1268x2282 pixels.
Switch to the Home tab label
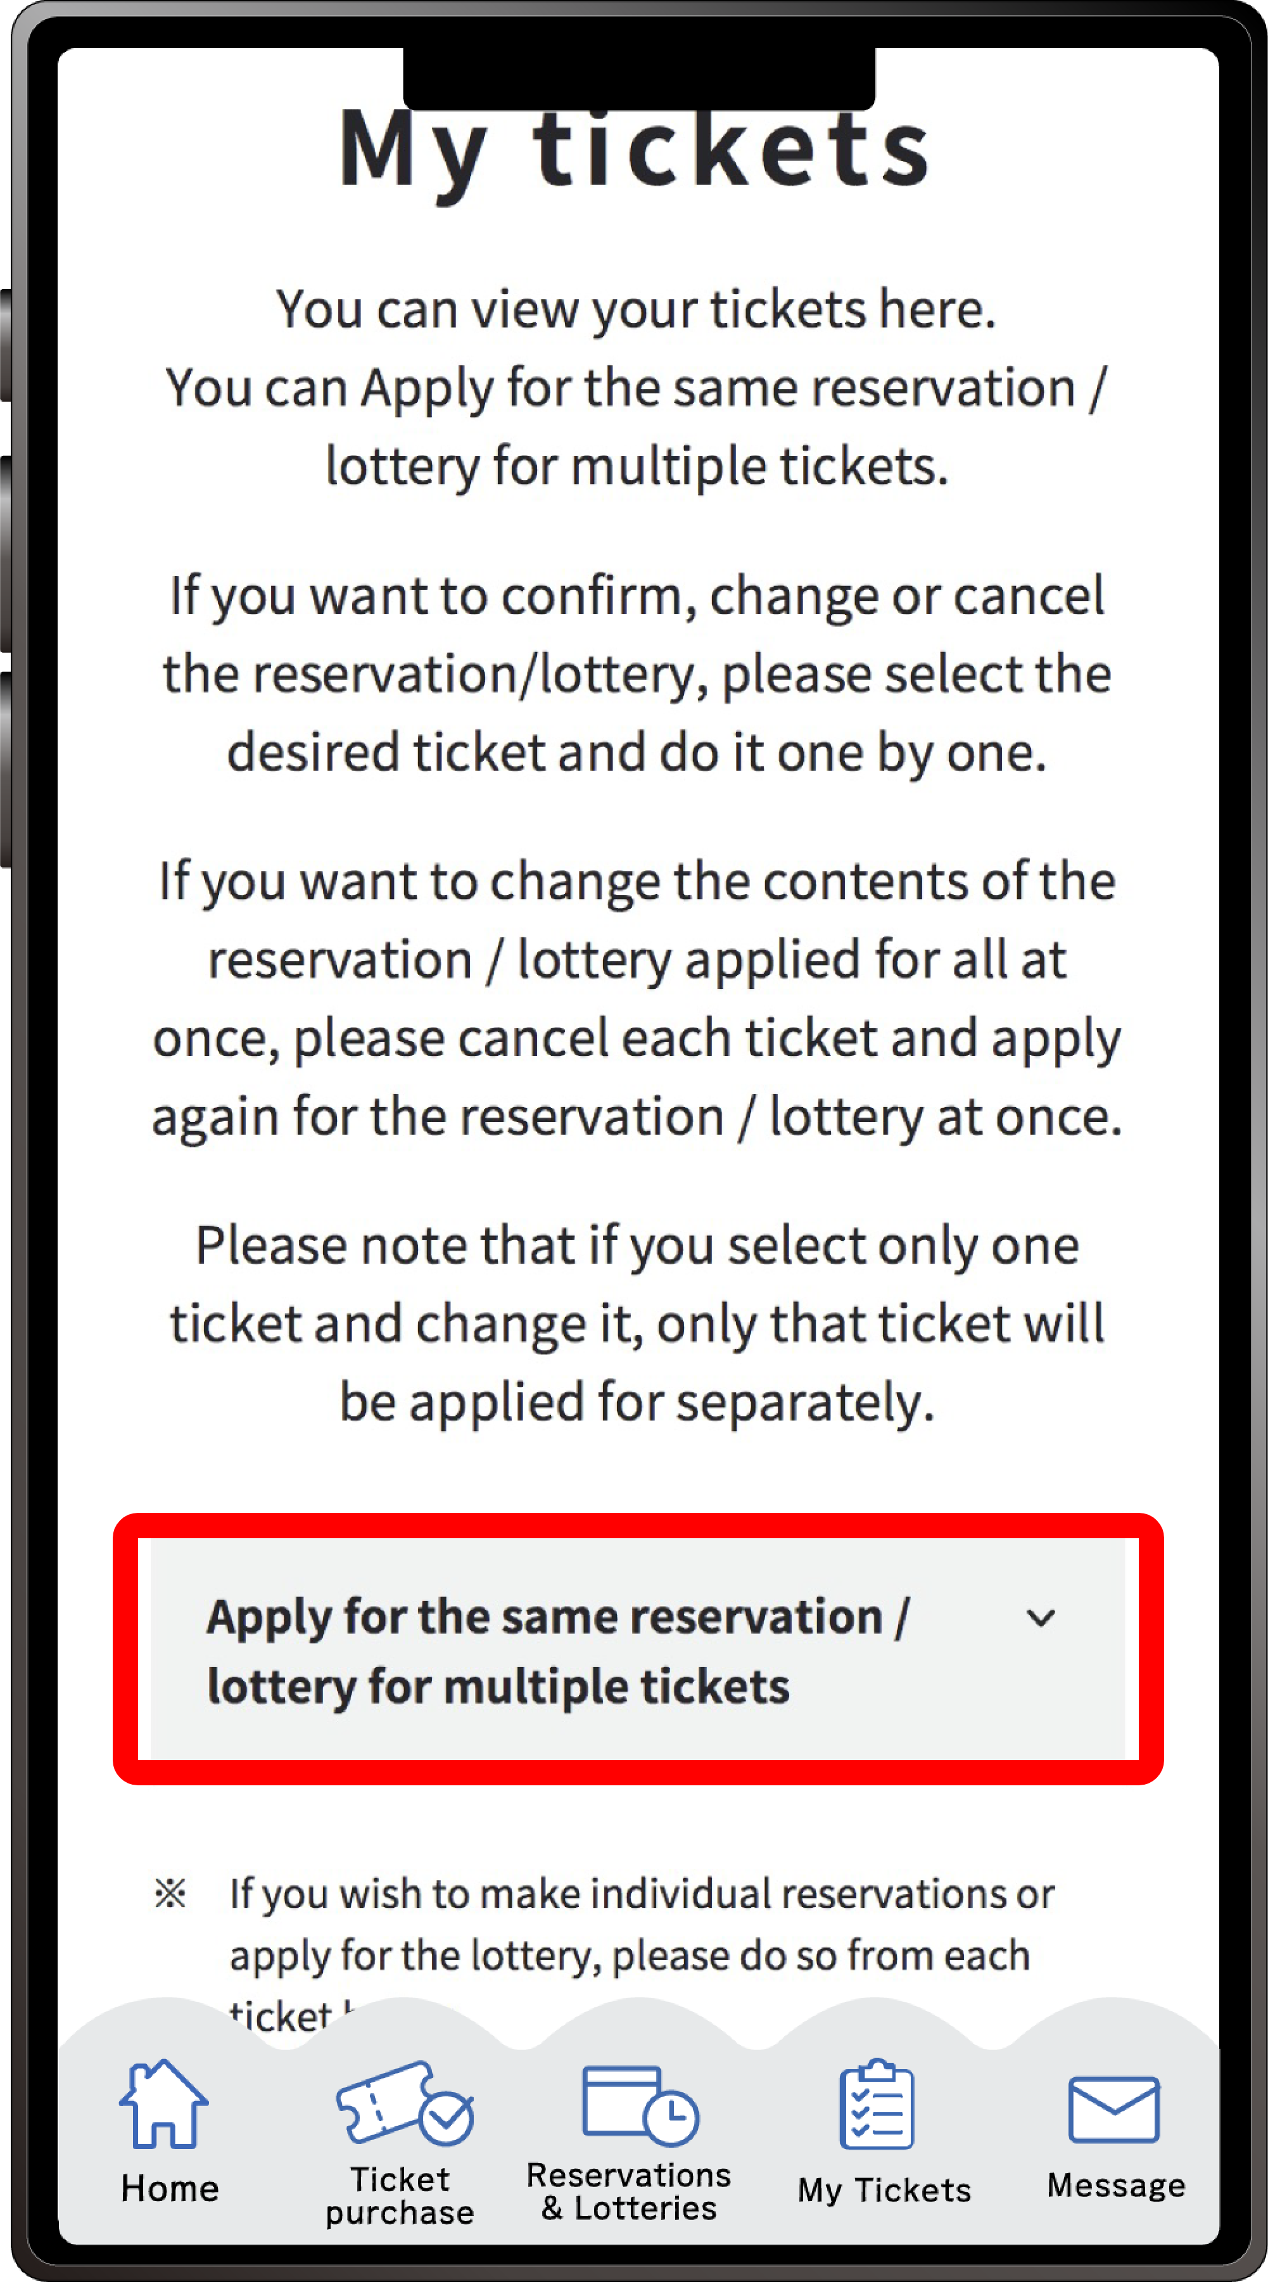170,2188
